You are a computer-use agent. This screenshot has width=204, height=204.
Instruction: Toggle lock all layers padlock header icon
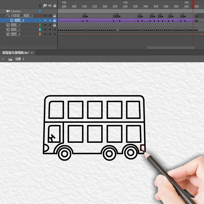point(55,6)
